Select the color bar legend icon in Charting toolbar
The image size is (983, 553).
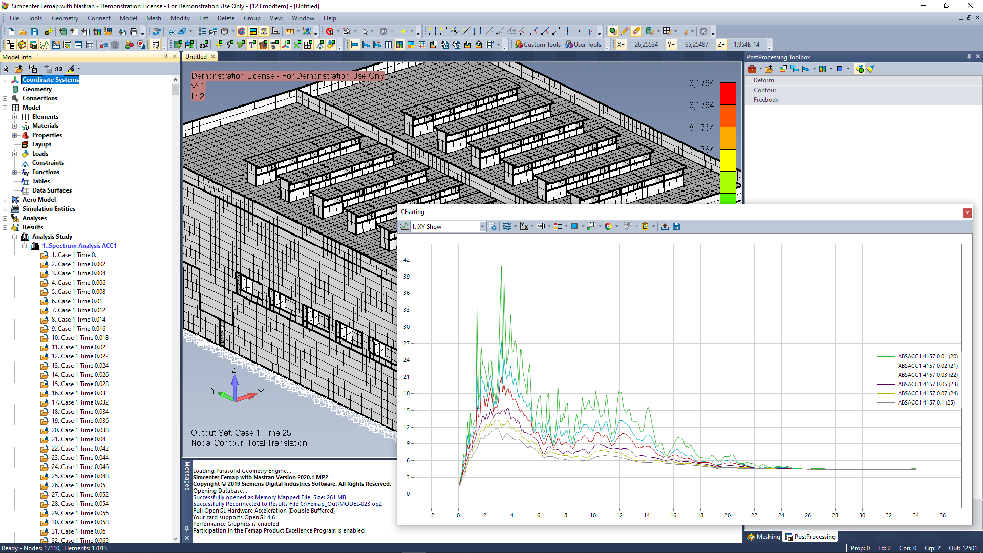click(559, 226)
